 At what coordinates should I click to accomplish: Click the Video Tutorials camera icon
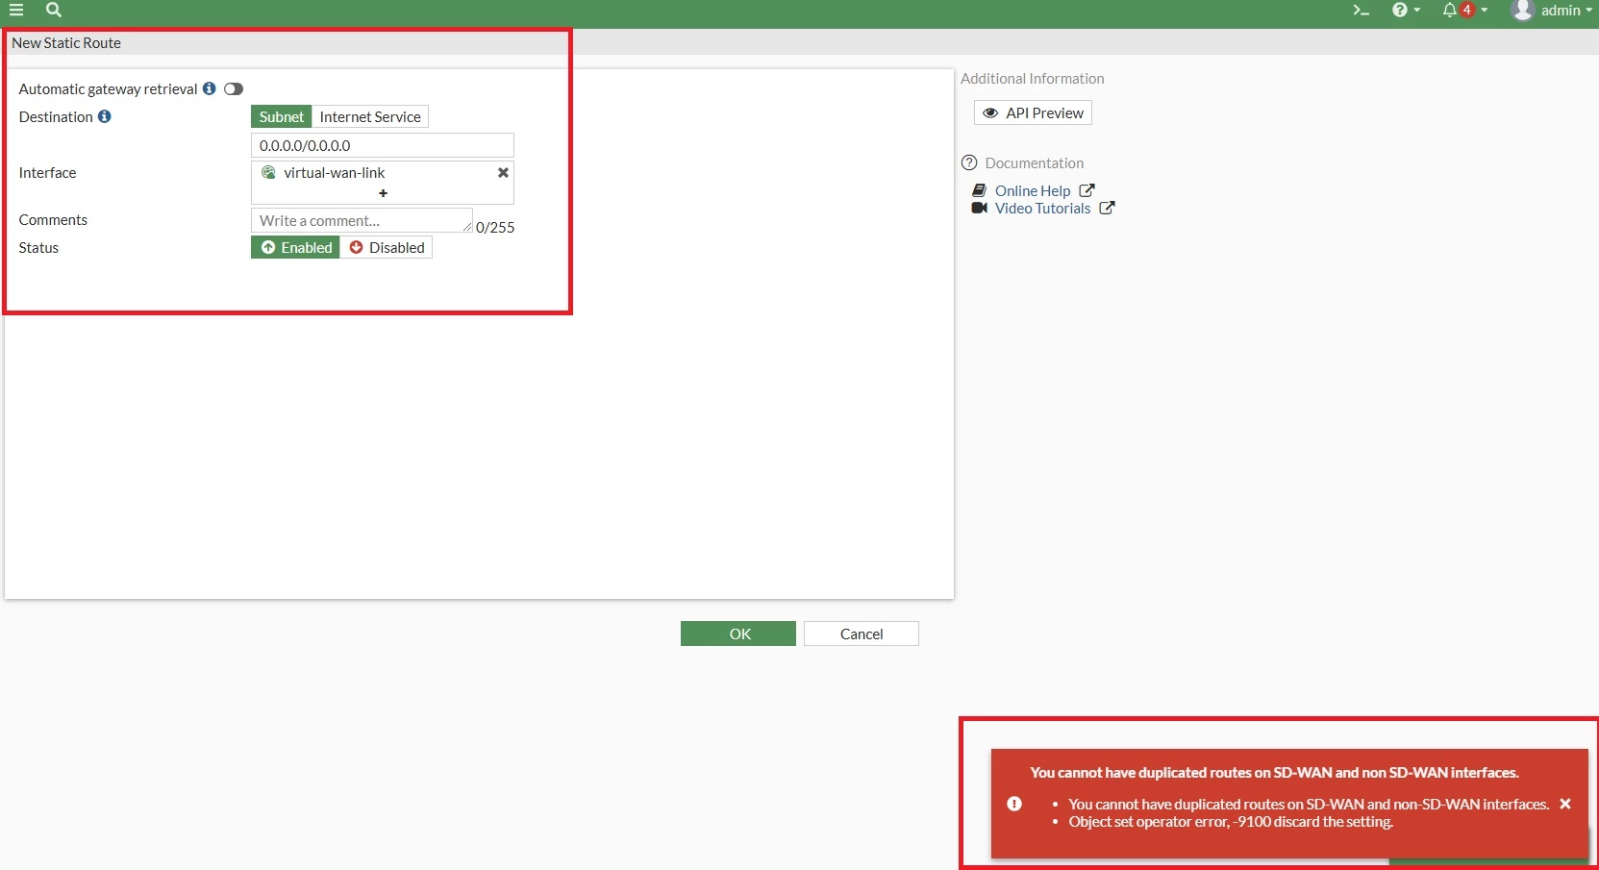980,208
